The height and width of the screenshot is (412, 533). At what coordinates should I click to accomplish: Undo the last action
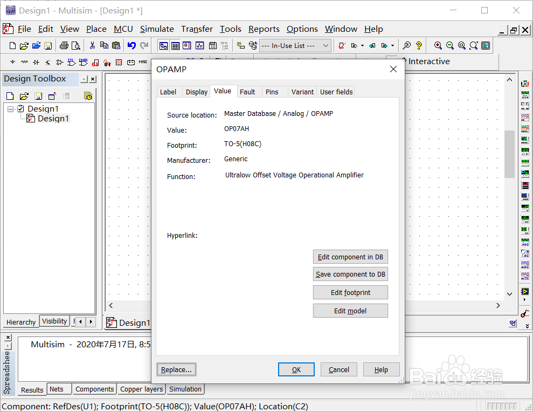[132, 46]
